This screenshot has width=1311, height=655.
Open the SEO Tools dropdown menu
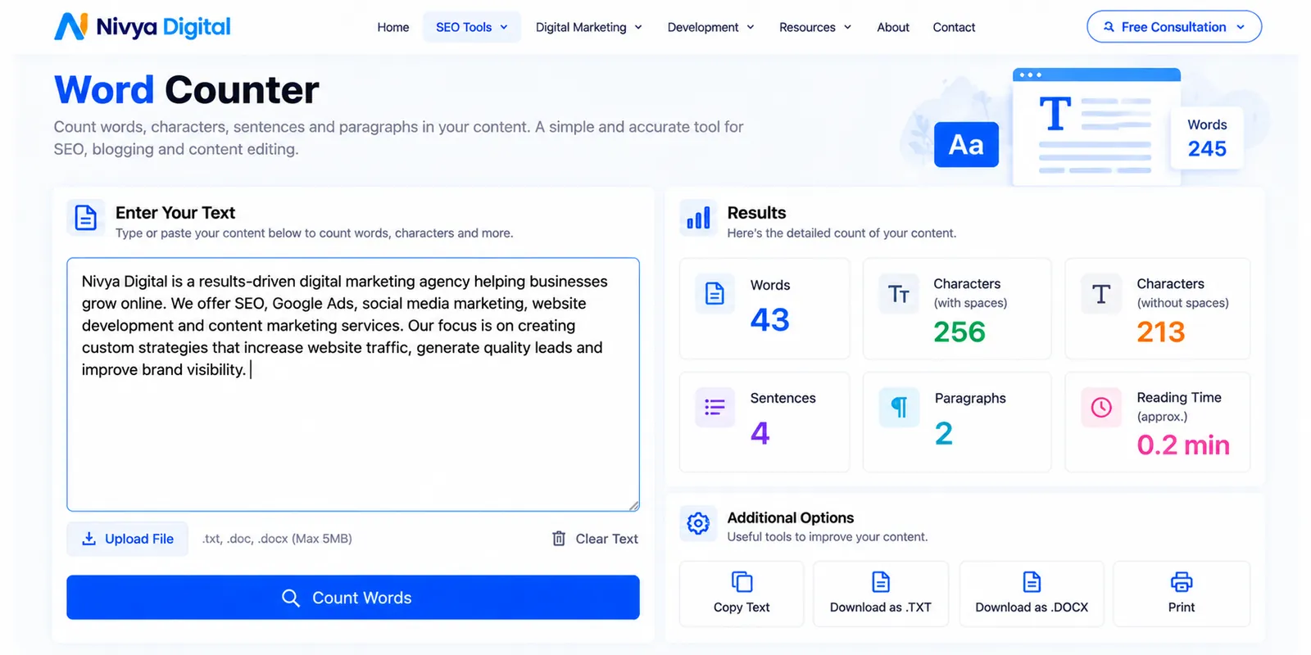pyautogui.click(x=472, y=27)
